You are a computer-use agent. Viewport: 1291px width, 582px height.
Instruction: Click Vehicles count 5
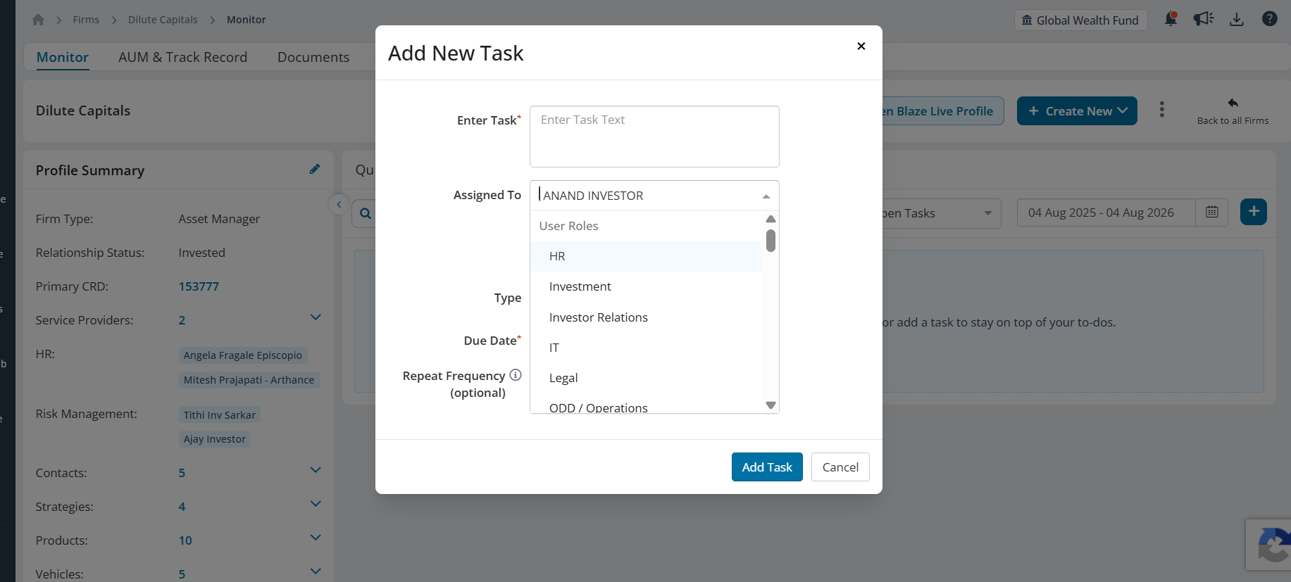click(x=182, y=574)
